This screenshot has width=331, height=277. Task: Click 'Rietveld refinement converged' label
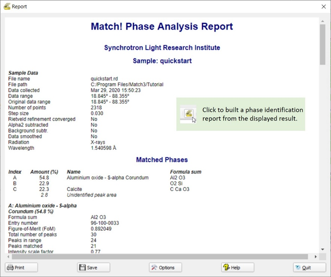coord(42,119)
